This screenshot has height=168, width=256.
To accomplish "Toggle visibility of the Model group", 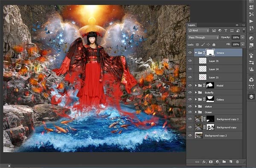I will pyautogui.click(x=190, y=85).
